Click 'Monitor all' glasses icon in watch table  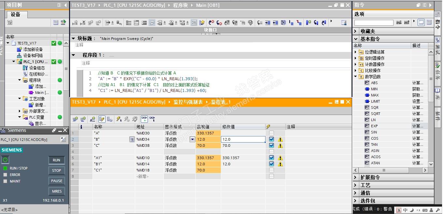[x=144, y=119]
